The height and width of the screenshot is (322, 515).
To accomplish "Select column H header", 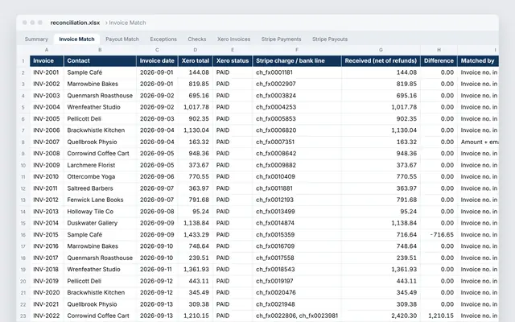I will pyautogui.click(x=439, y=50).
